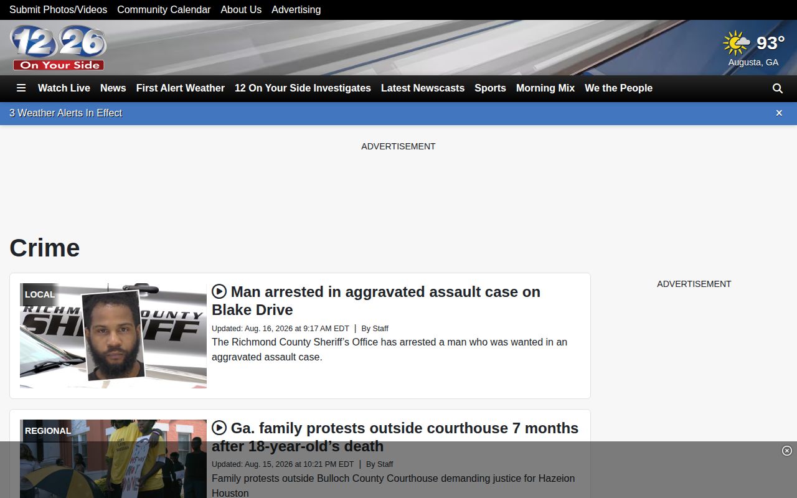Open Submit Photos/Videos link

point(58,10)
